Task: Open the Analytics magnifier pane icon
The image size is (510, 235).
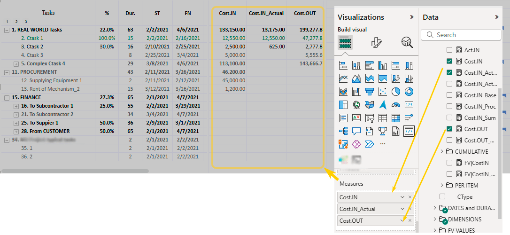Action: point(407,43)
